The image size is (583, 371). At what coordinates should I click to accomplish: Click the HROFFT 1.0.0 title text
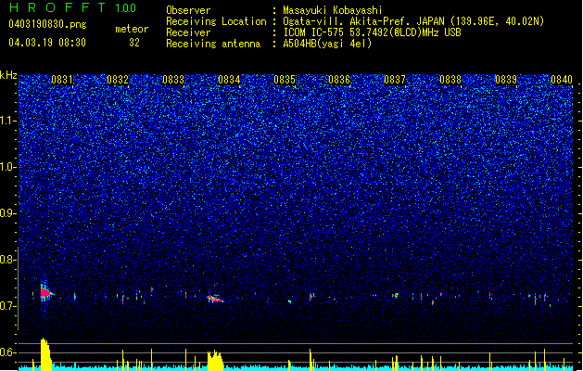click(x=72, y=7)
